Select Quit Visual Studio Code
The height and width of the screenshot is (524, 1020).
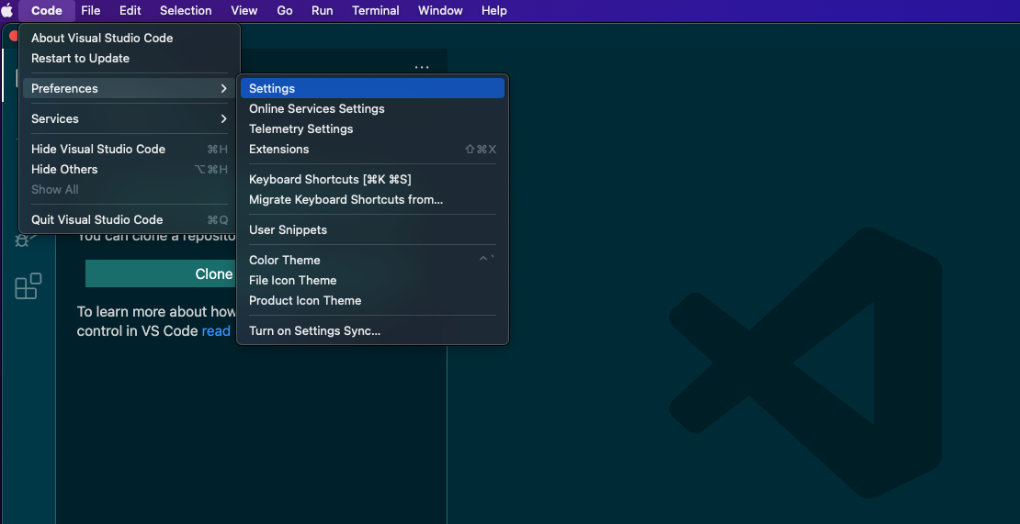[x=130, y=220]
